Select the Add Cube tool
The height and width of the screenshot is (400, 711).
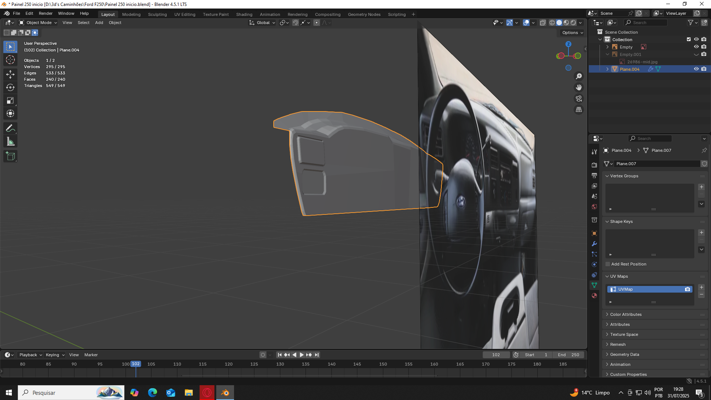click(x=10, y=156)
